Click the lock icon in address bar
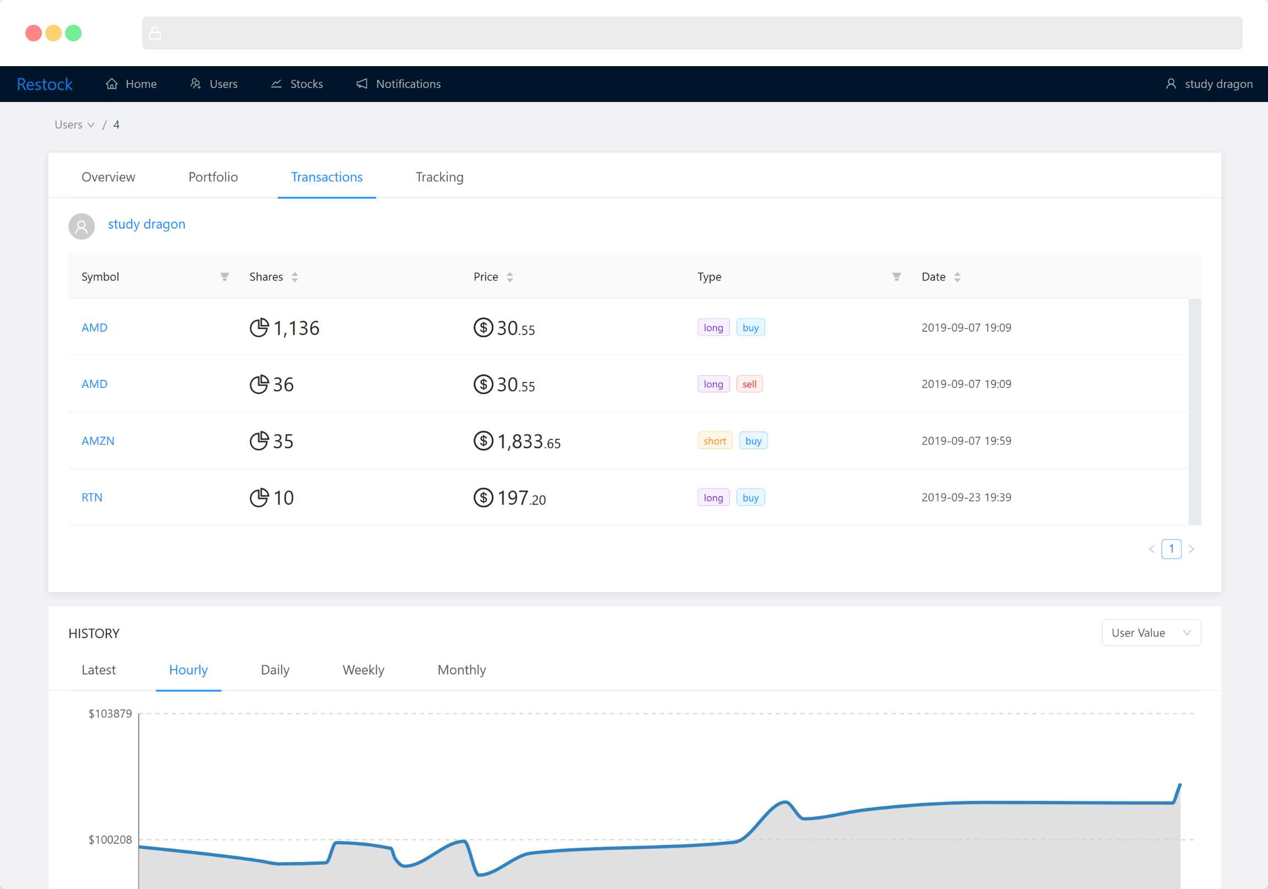 pos(155,33)
